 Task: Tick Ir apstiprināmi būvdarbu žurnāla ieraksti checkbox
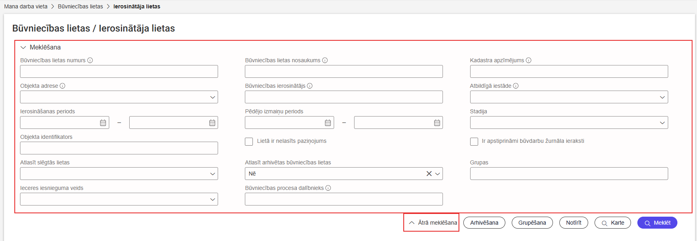pos(474,142)
